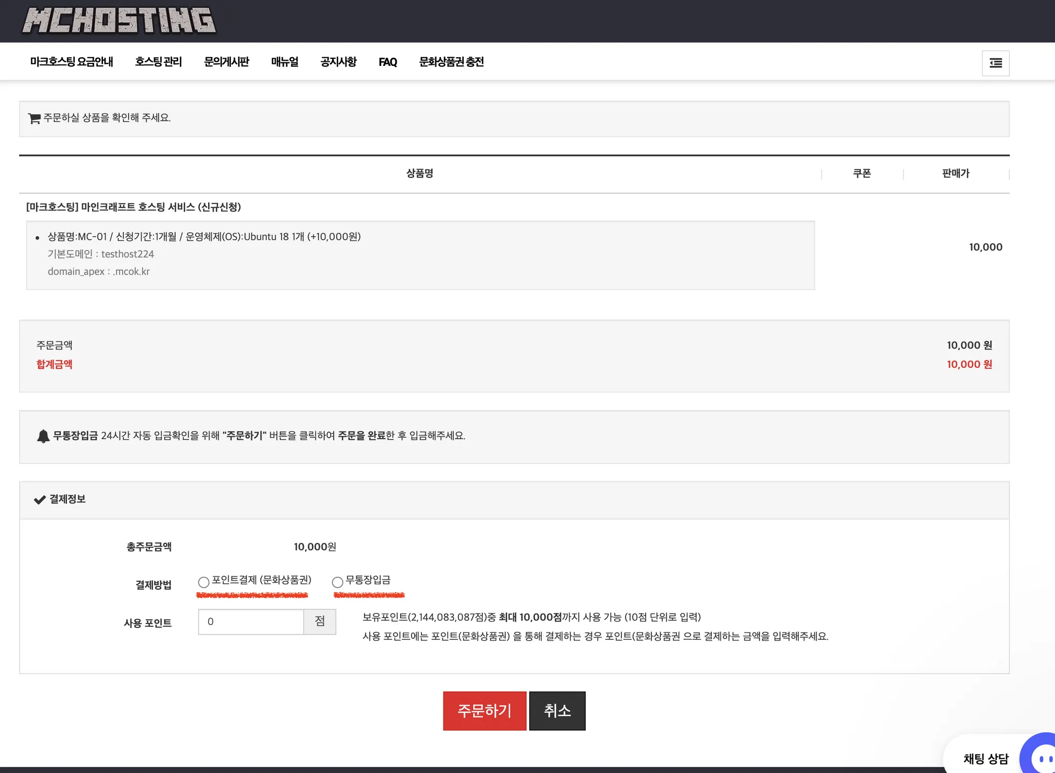Image resolution: width=1055 pixels, height=773 pixels.
Task: Select 포인트결제 (문화상품권) radio button
Action: pos(203,582)
